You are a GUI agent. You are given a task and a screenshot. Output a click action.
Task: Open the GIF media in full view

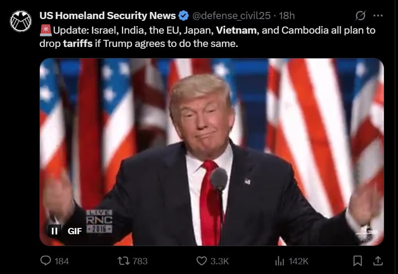click(212, 152)
